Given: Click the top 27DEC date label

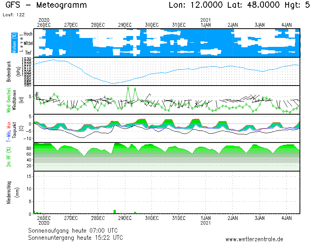Looking at the screenshot, I should coord(71,25).
